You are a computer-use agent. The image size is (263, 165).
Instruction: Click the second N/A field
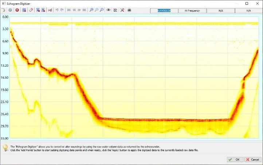[x=249, y=11]
